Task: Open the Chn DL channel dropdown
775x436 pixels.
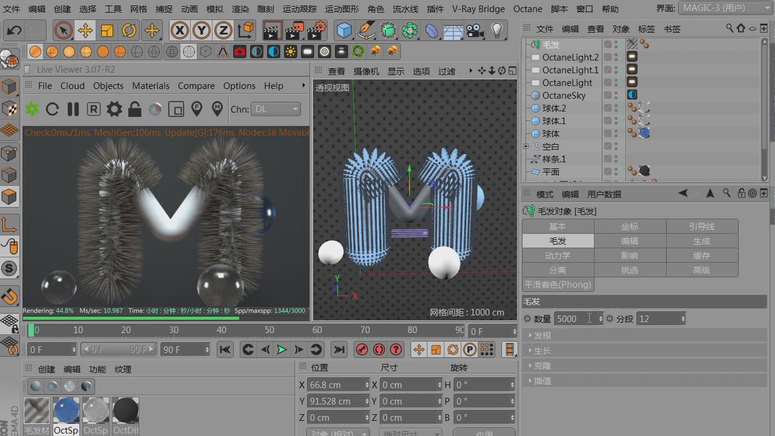Action: click(x=275, y=109)
